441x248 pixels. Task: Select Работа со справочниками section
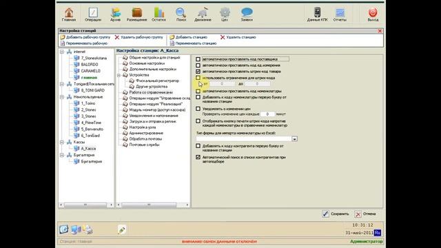click(151, 92)
